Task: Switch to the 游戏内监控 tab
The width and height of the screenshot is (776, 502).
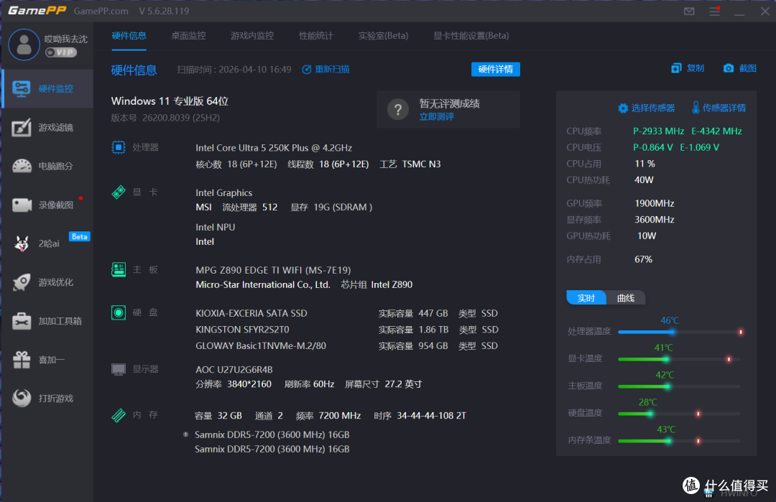Action: click(x=252, y=36)
